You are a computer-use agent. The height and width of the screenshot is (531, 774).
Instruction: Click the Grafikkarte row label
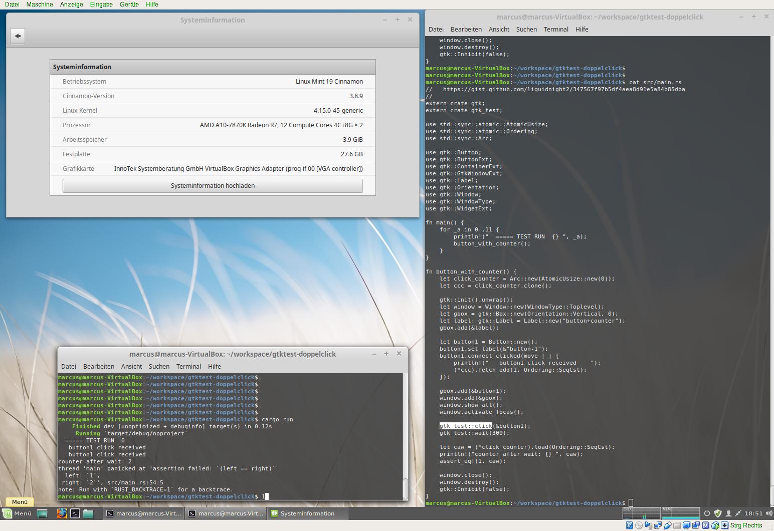tap(78, 168)
